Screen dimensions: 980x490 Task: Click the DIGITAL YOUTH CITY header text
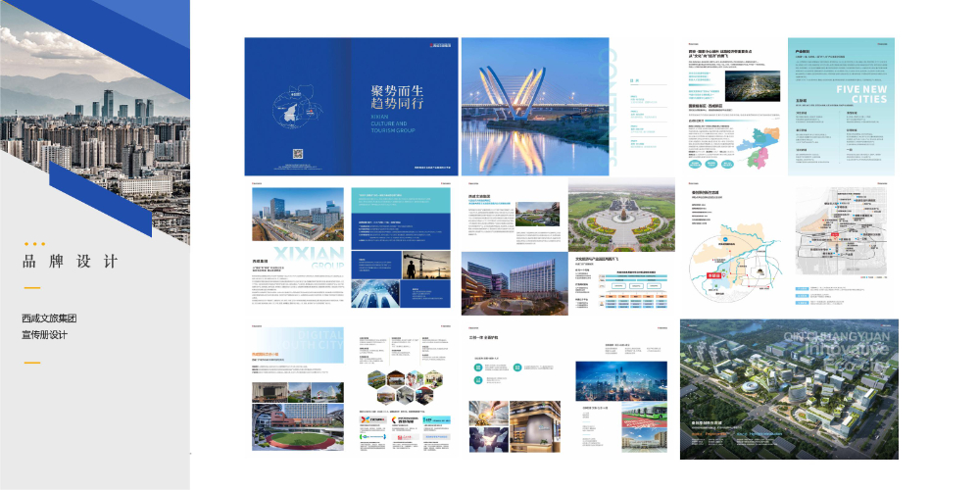point(313,339)
